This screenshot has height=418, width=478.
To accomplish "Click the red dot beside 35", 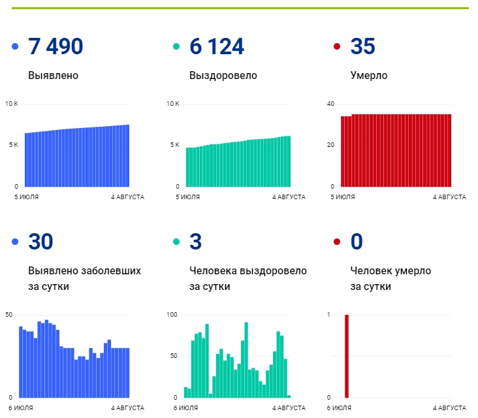I will click(x=337, y=46).
